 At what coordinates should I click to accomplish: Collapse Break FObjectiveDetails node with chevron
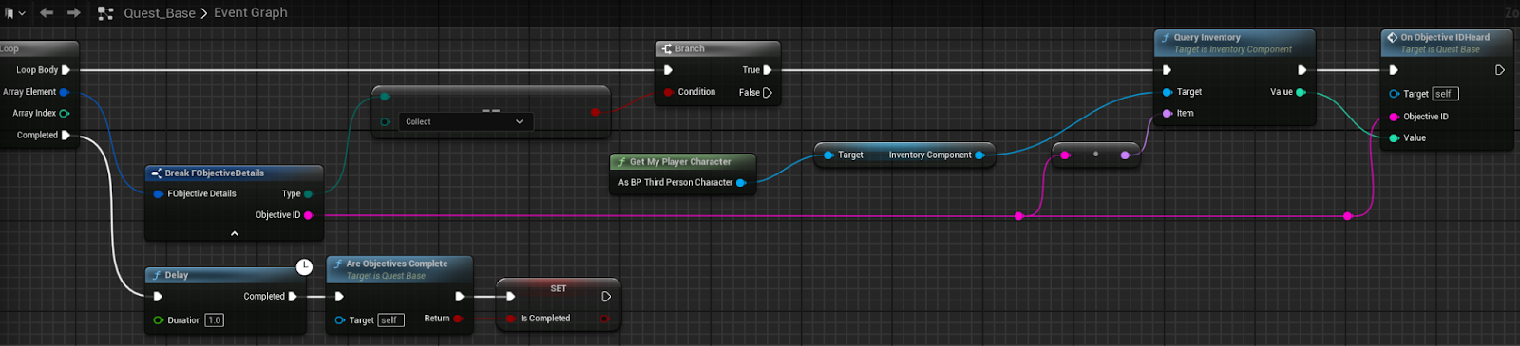pos(235,233)
